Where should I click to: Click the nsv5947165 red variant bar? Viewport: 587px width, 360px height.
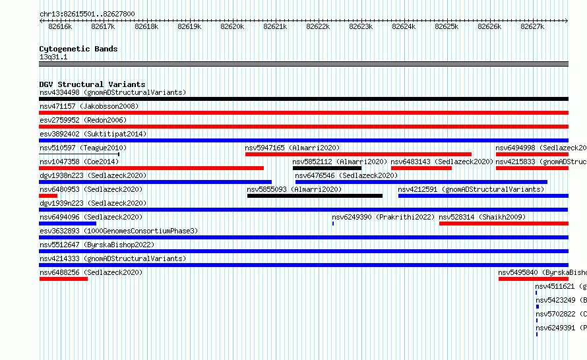tap(358, 154)
